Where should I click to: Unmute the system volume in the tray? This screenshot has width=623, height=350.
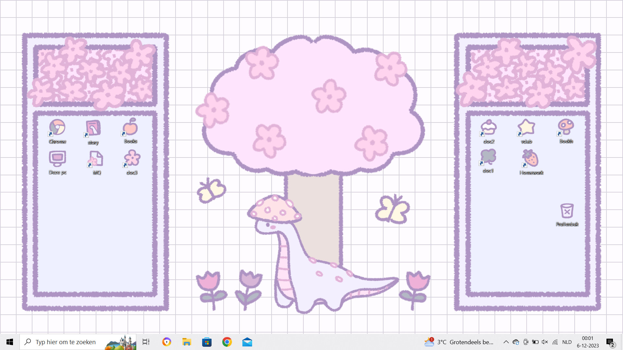pyautogui.click(x=544, y=342)
